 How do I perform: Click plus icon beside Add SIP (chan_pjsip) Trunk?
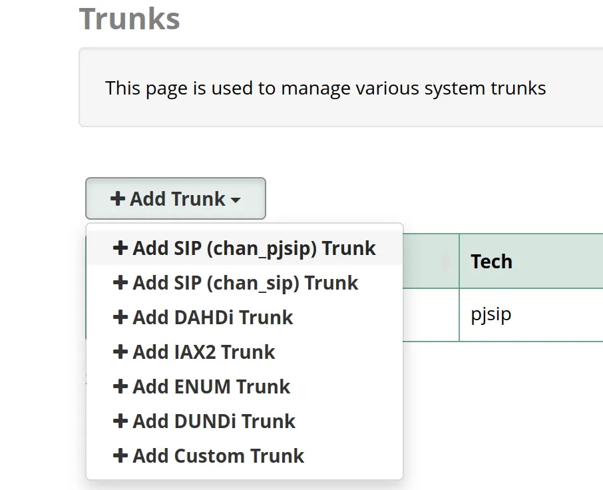click(x=120, y=248)
